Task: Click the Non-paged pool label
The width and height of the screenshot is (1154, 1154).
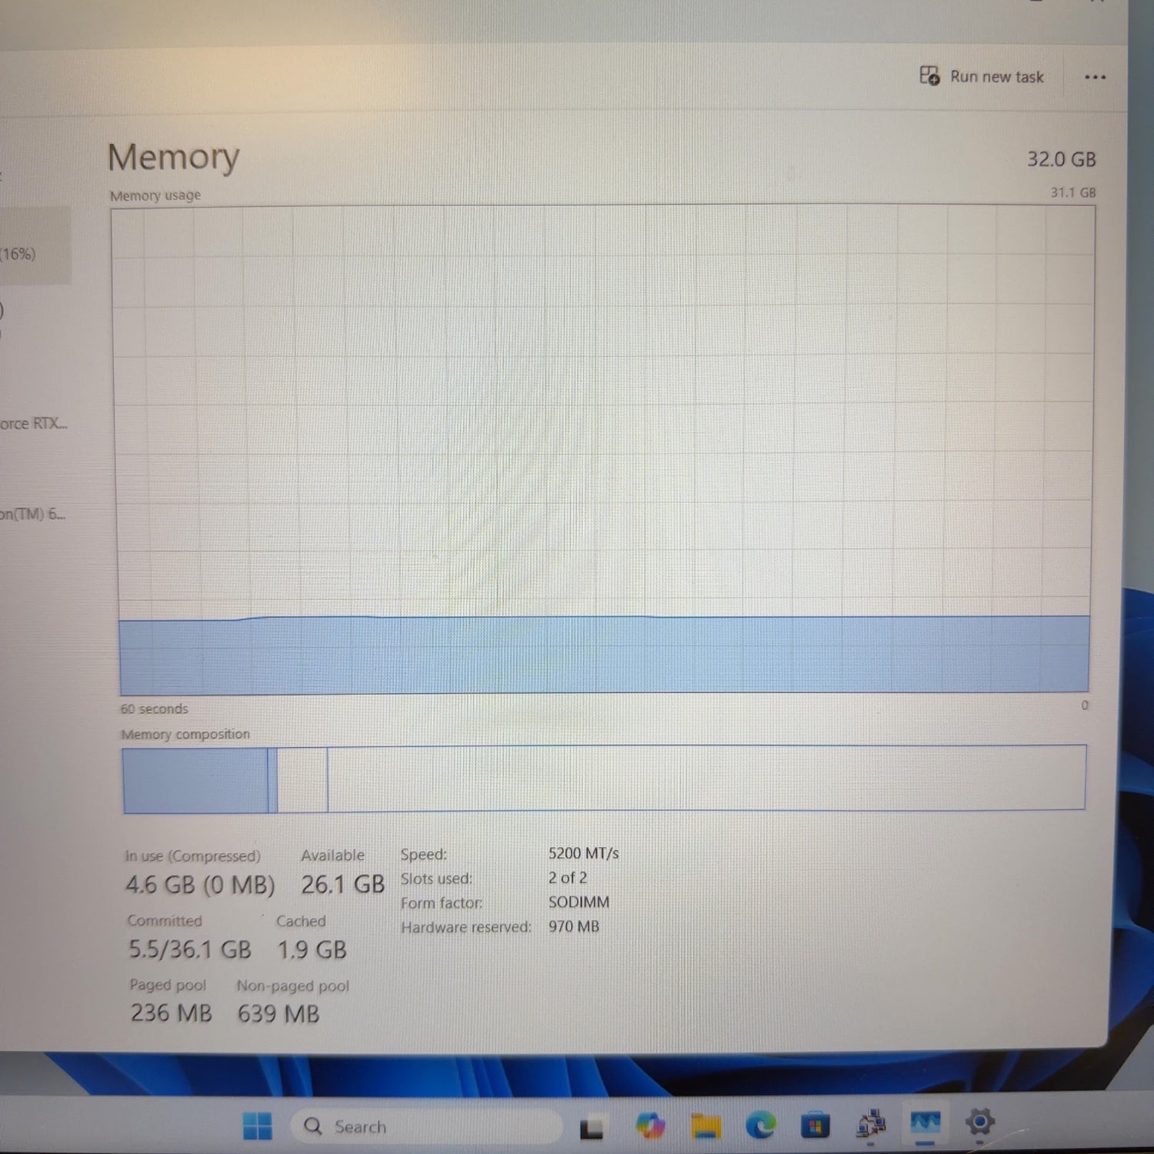Action: [x=293, y=986]
